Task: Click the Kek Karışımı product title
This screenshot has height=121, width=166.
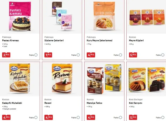Action: coord(136,103)
